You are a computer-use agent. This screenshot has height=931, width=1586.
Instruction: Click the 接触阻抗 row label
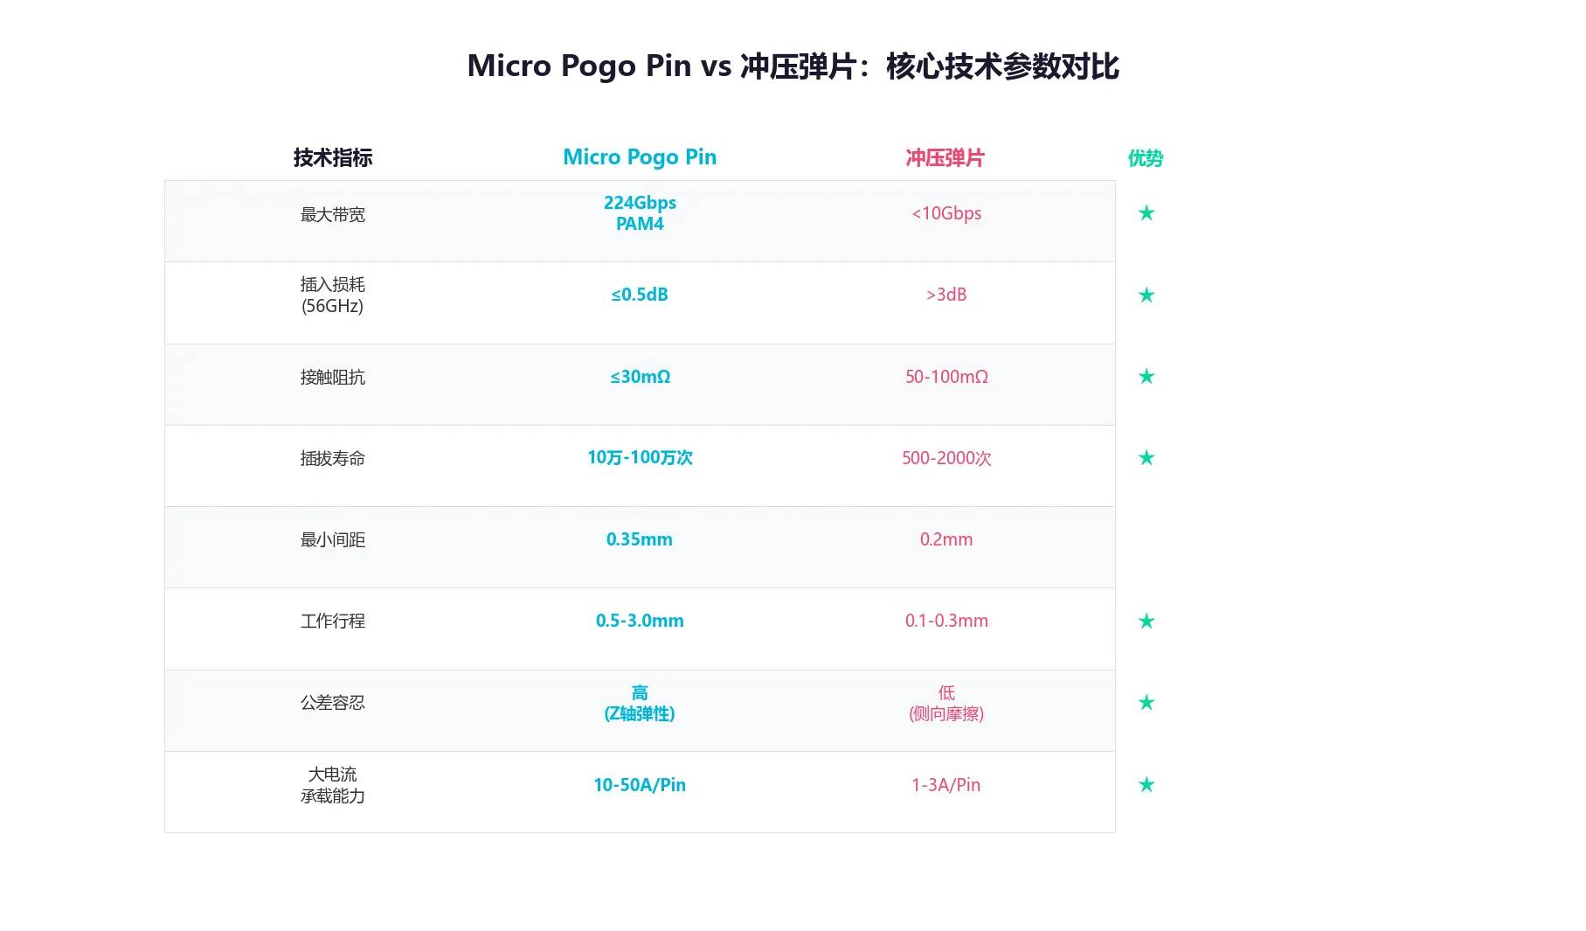pyautogui.click(x=333, y=378)
